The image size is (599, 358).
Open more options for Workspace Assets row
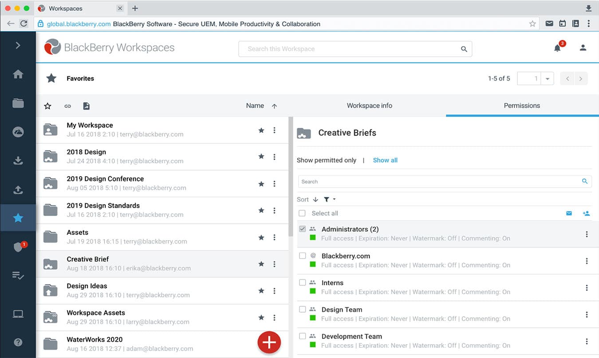point(274,318)
